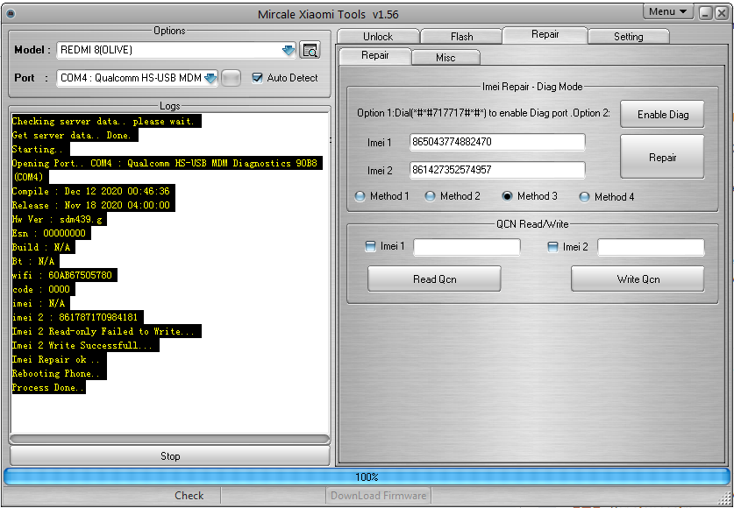Click the Read Qcn button

pyautogui.click(x=434, y=279)
